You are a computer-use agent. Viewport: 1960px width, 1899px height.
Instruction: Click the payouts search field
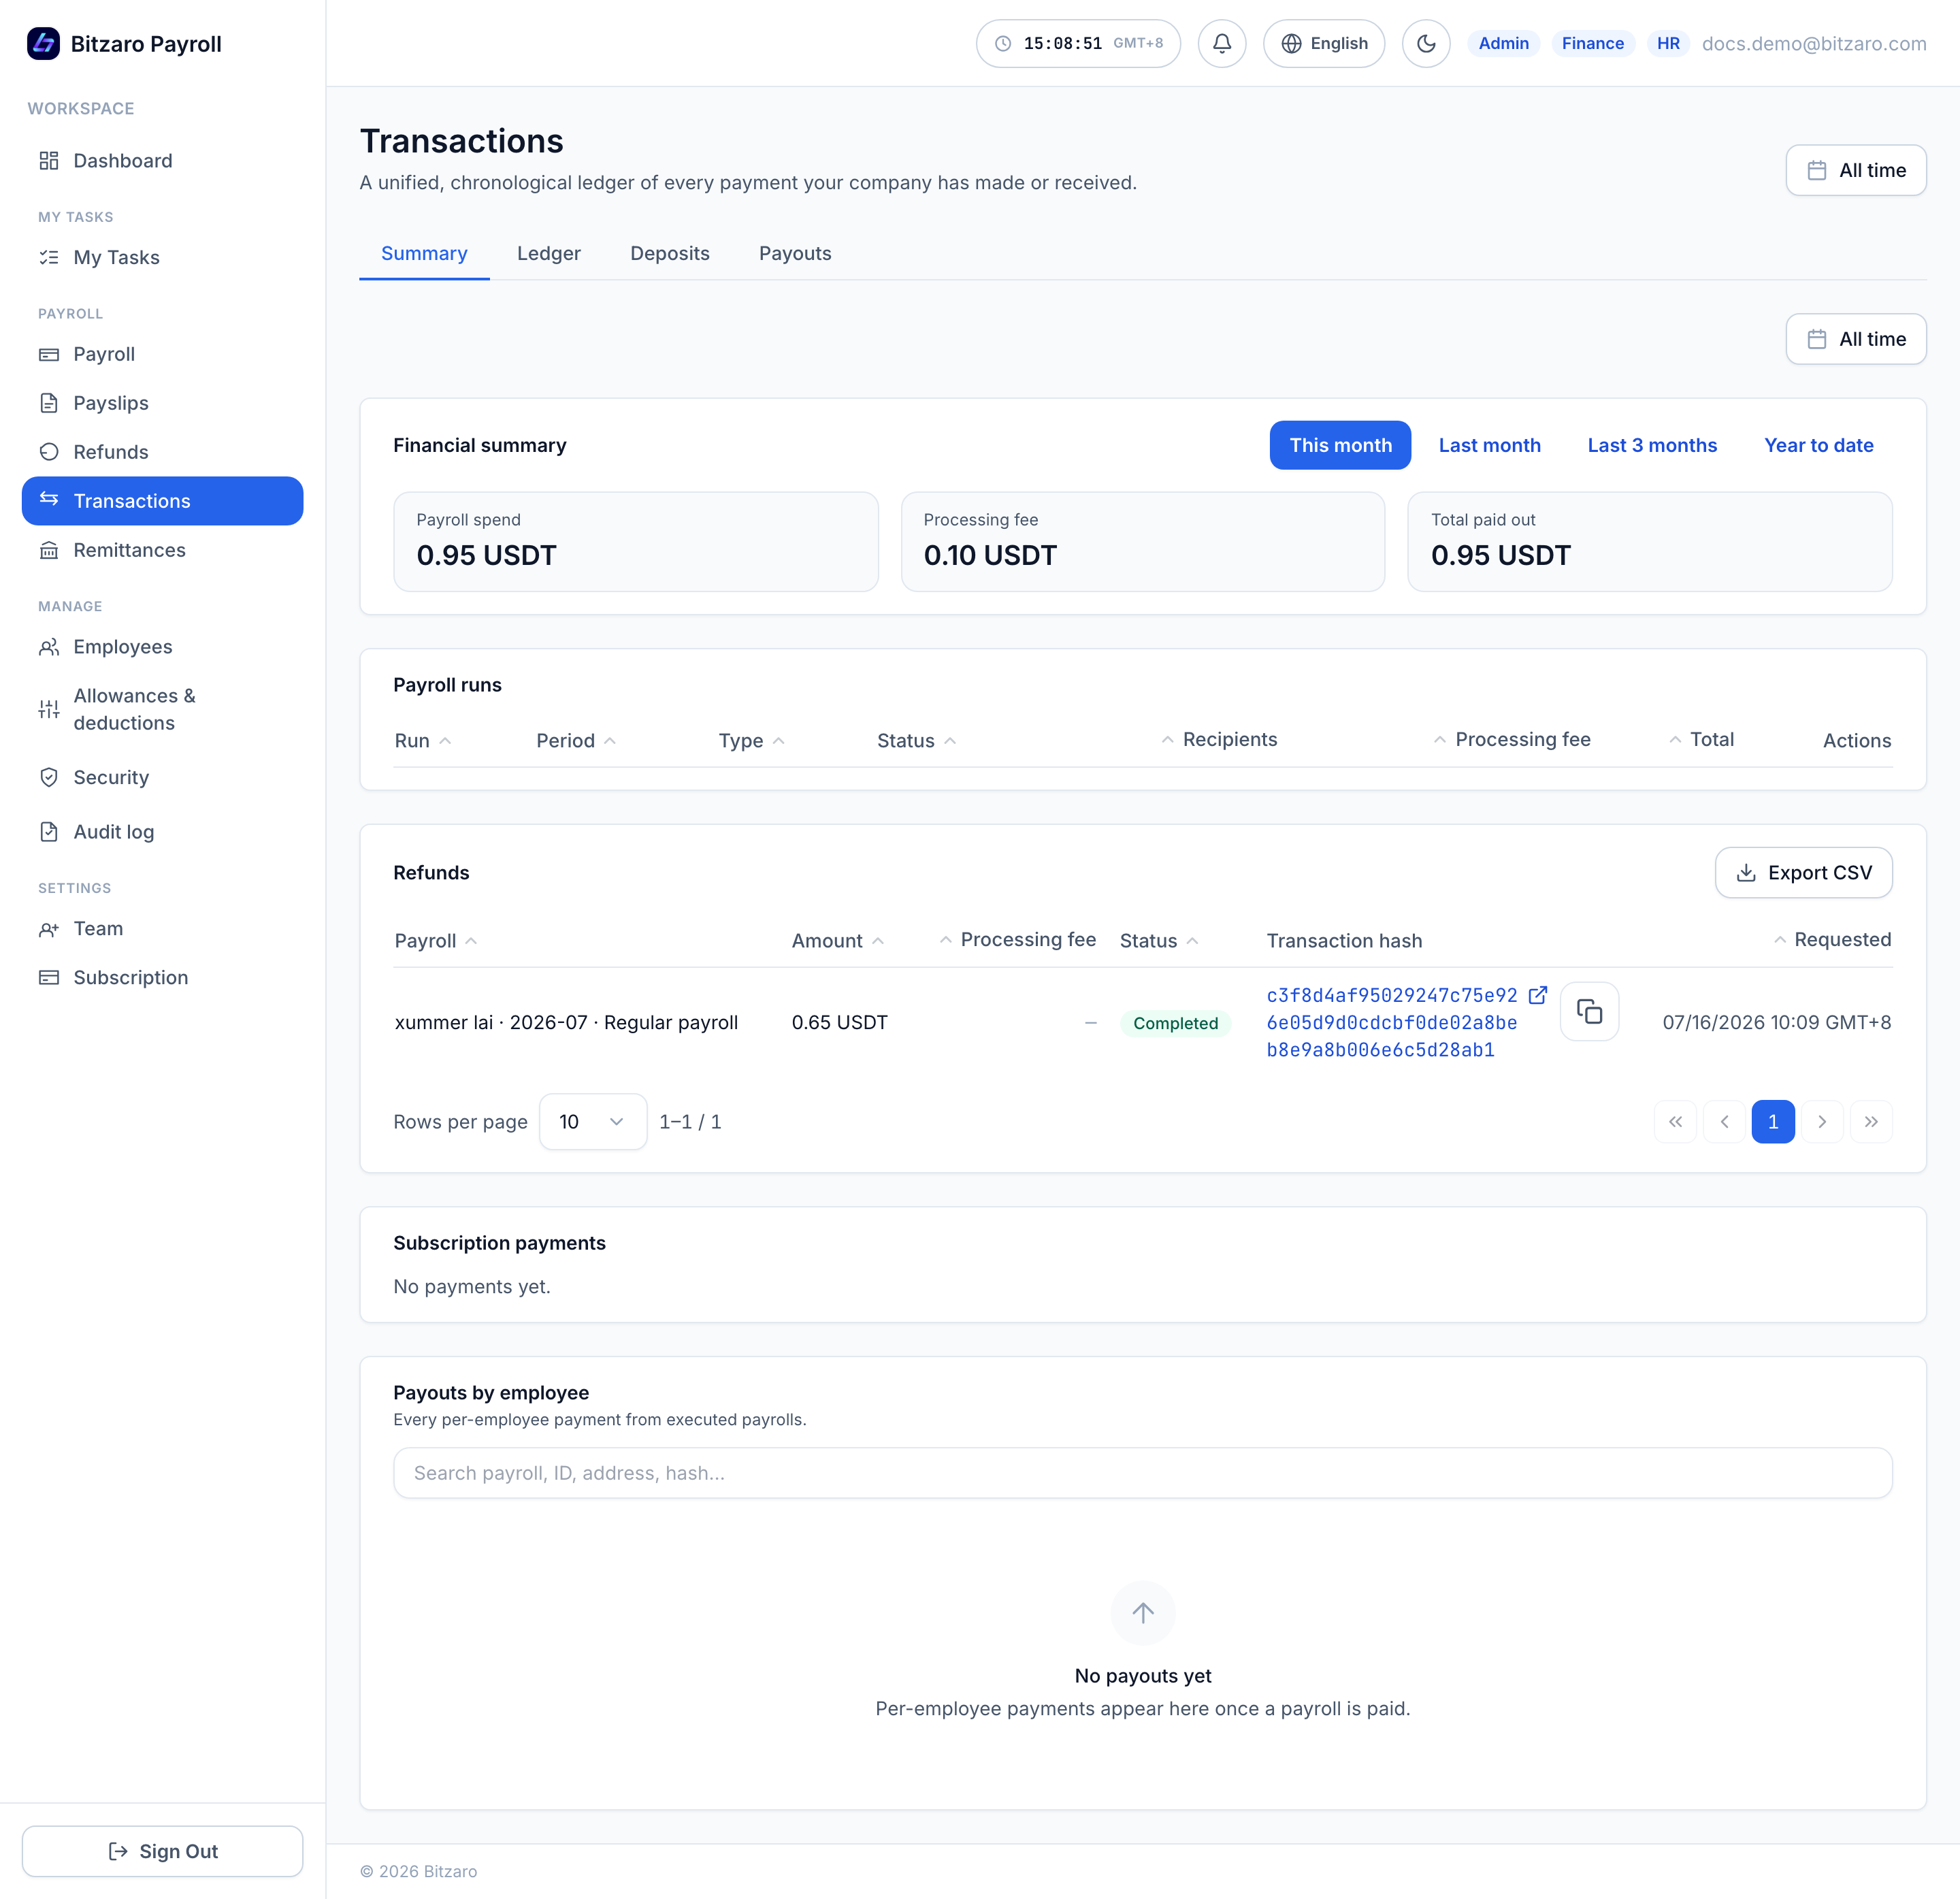[1142, 1473]
